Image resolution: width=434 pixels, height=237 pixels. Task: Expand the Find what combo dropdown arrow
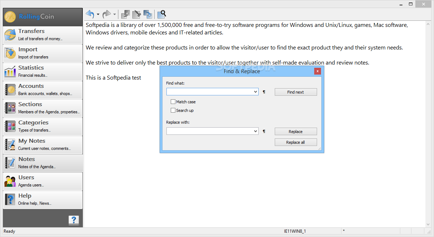(255, 92)
